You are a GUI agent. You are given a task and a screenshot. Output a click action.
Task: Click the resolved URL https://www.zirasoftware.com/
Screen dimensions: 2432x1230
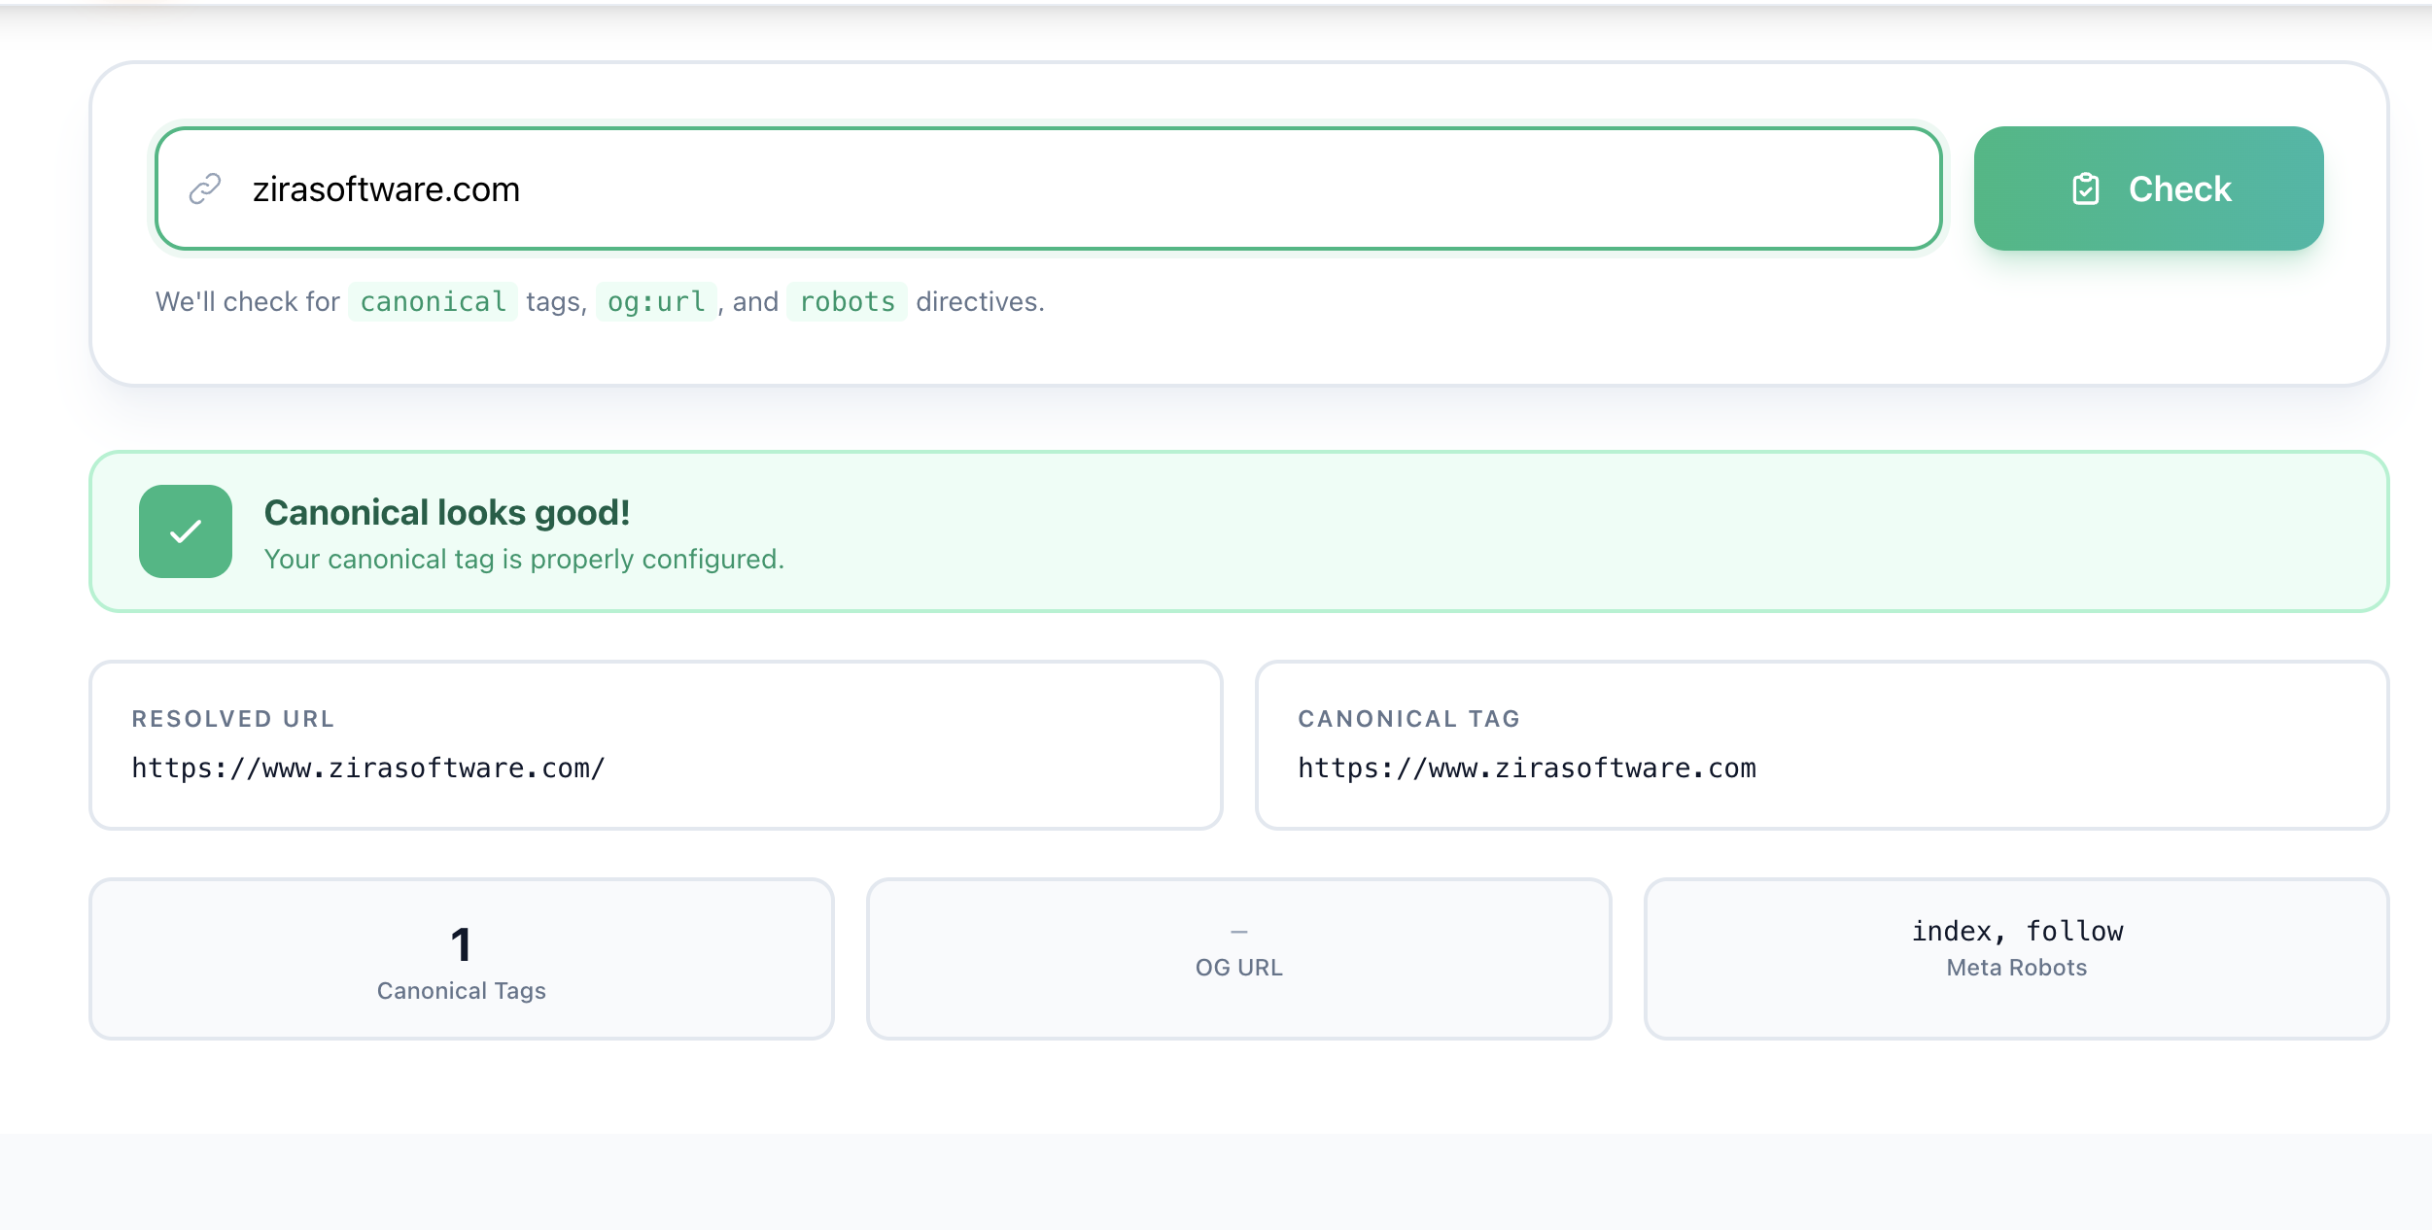coord(368,769)
